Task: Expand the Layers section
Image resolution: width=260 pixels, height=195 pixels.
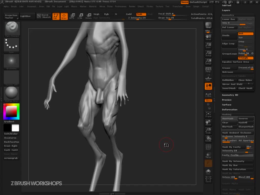Action: [226, 10]
